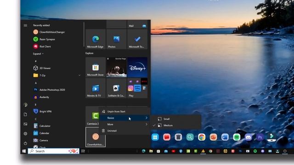Open the Solitaire & Casual Games tile
Viewport: 294px width, 165px height.
pos(116,88)
